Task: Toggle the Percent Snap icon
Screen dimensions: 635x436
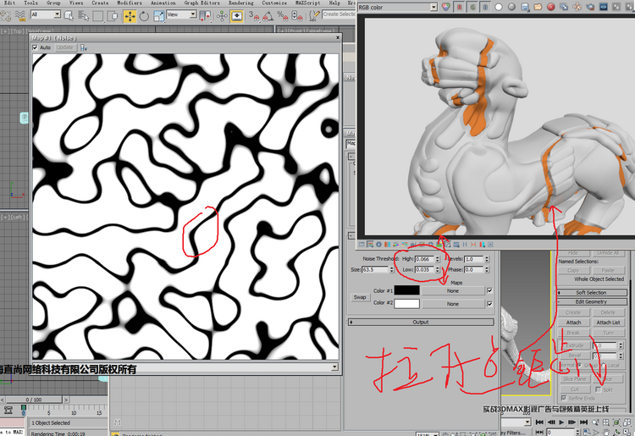Action: [x=282, y=16]
